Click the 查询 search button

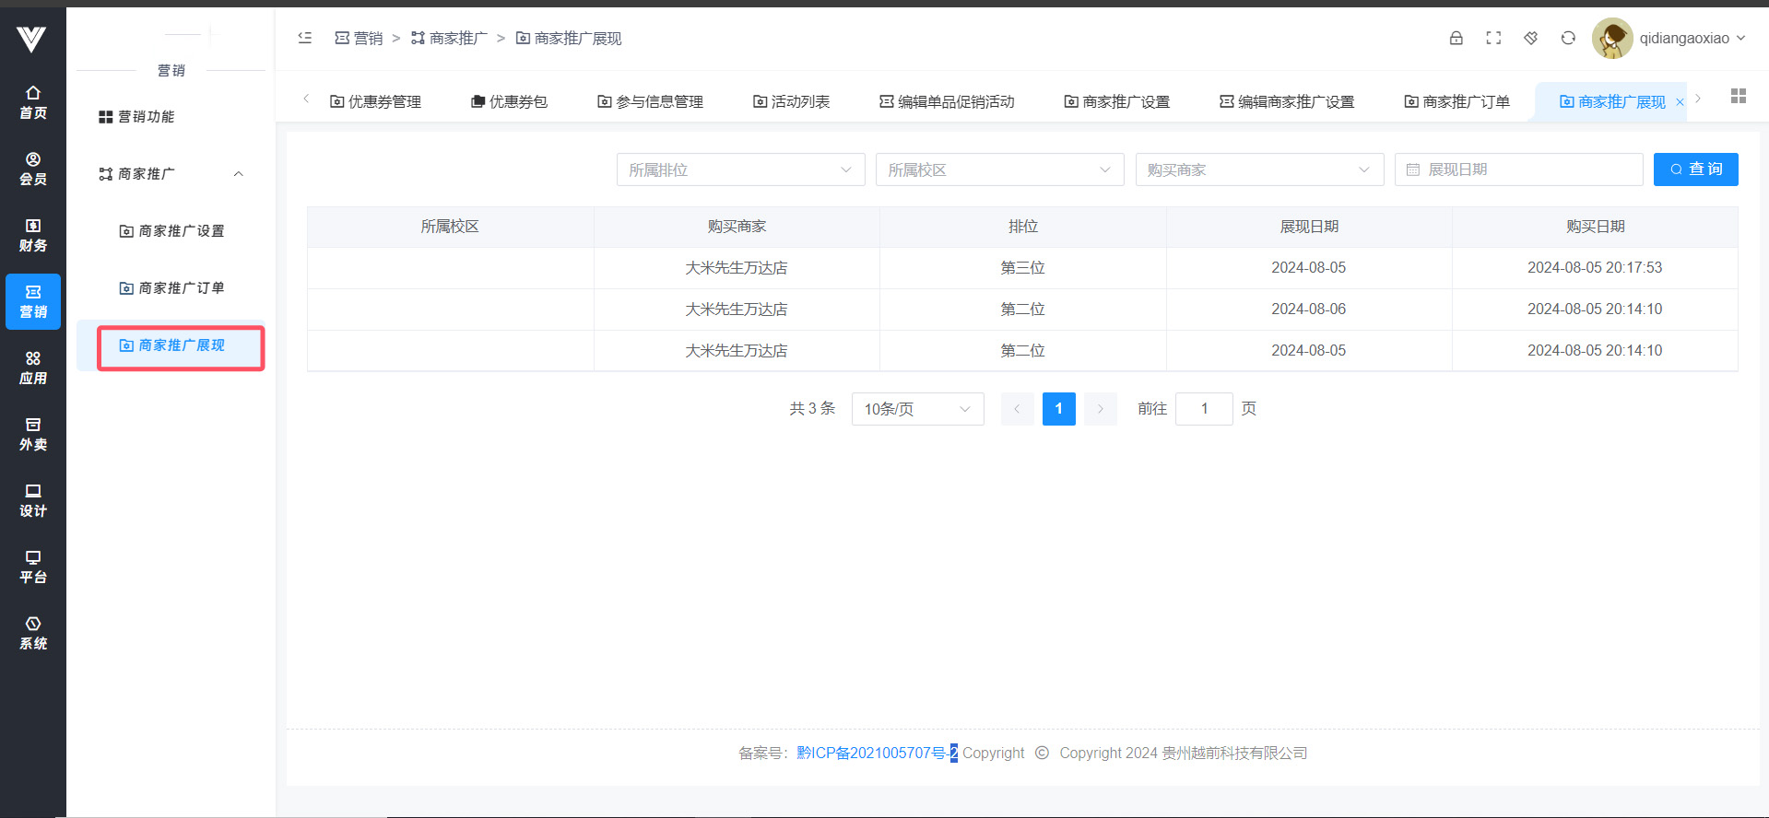[x=1695, y=169]
